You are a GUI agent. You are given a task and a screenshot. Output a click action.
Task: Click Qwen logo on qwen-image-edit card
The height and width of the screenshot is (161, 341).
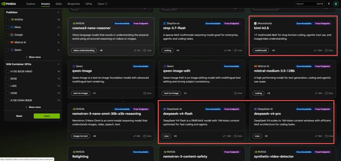click(x=165, y=66)
